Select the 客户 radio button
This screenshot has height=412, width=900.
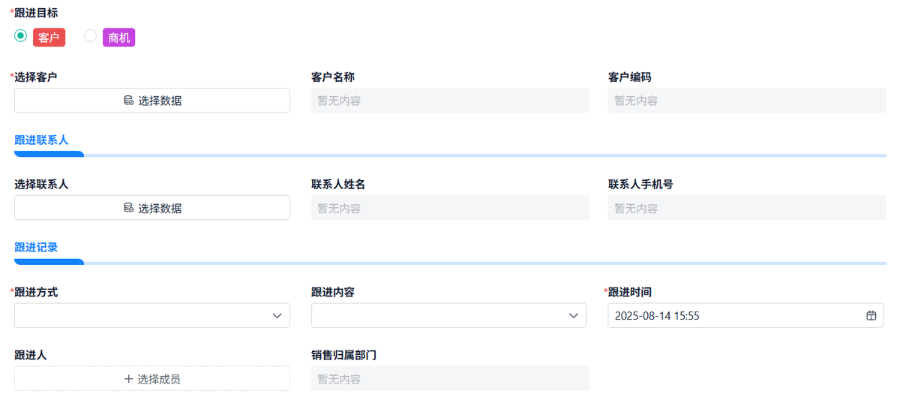(x=21, y=36)
